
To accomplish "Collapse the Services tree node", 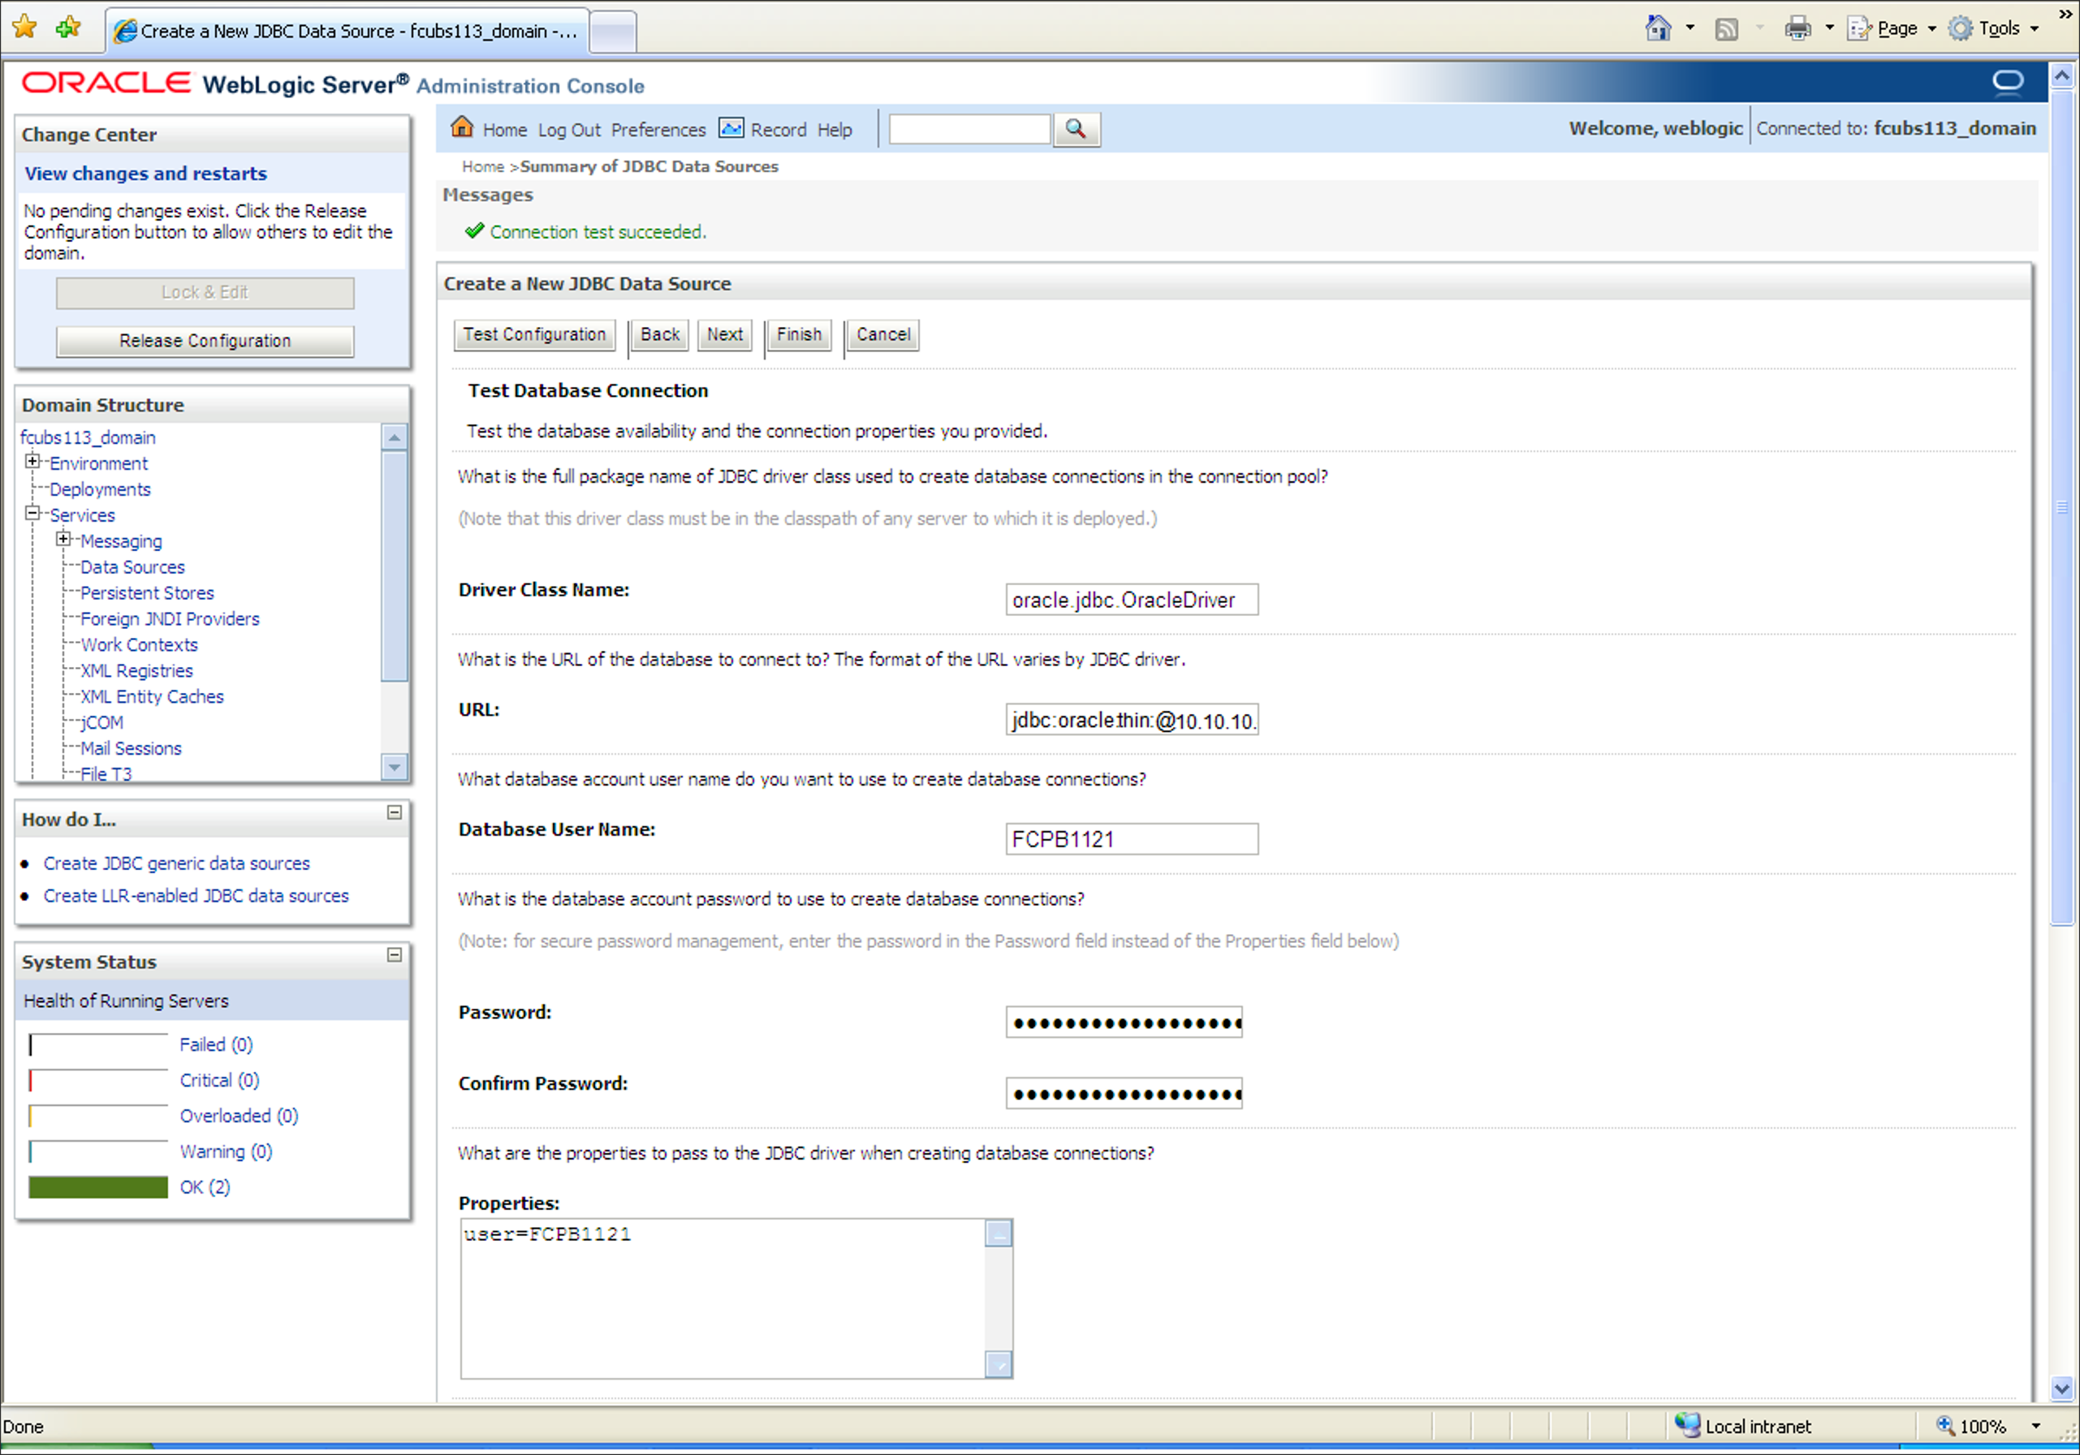I will click(32, 514).
